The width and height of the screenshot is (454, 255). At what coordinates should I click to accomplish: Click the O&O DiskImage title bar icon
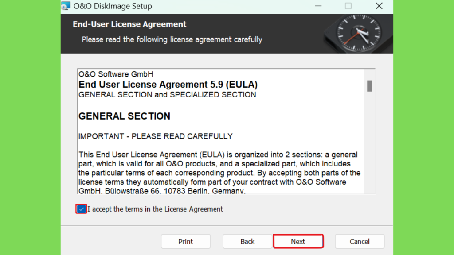pyautogui.click(x=66, y=6)
